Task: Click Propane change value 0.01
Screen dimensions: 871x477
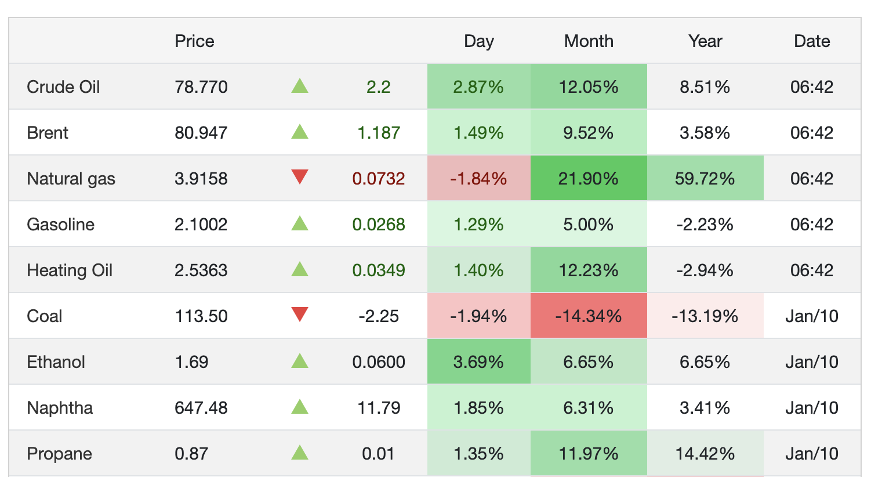Action: click(379, 454)
